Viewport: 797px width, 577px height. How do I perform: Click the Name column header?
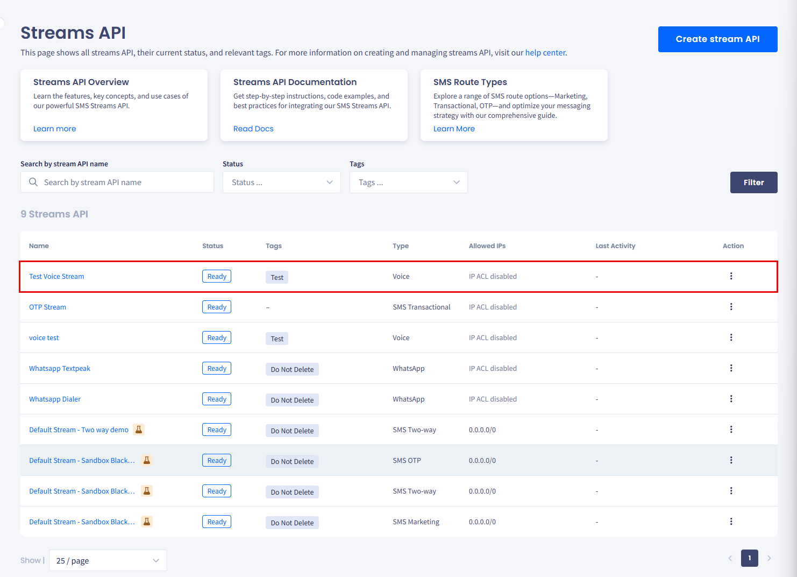tap(39, 246)
